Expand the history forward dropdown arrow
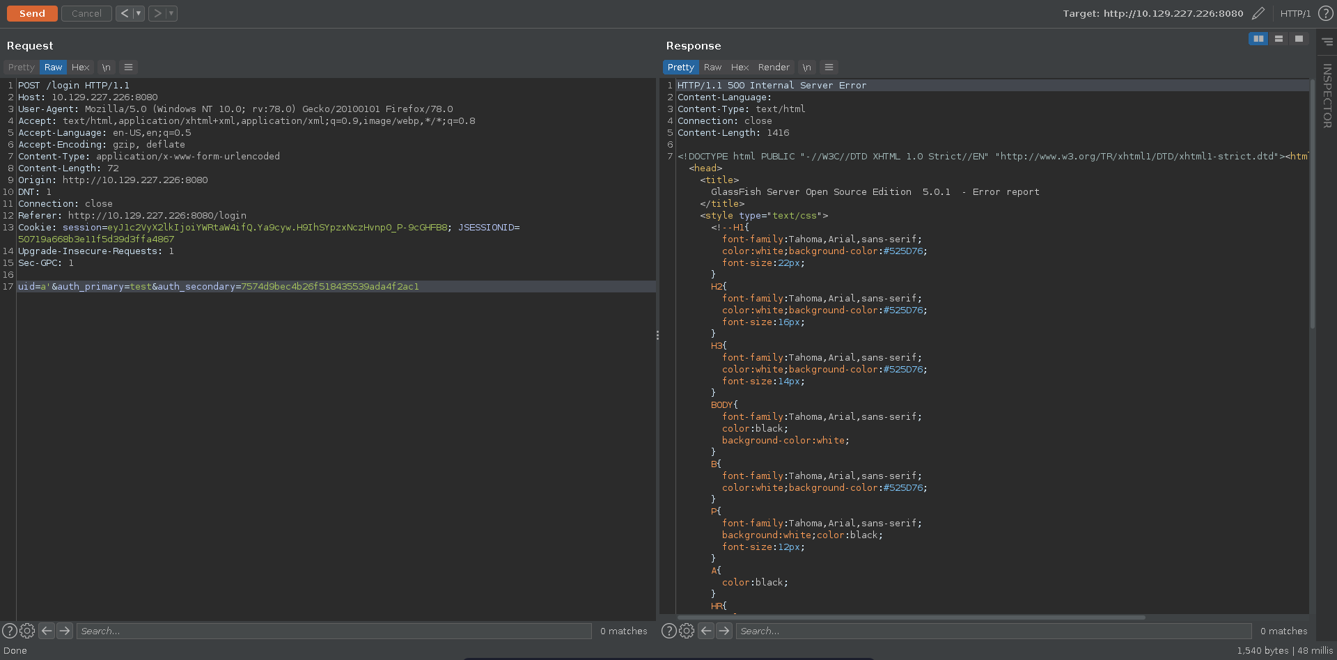Screen dimensions: 1337x660 171,13
